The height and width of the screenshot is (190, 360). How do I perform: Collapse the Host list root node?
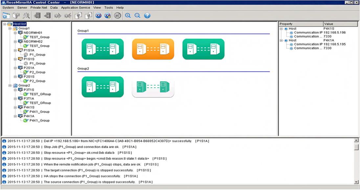coord(5,24)
